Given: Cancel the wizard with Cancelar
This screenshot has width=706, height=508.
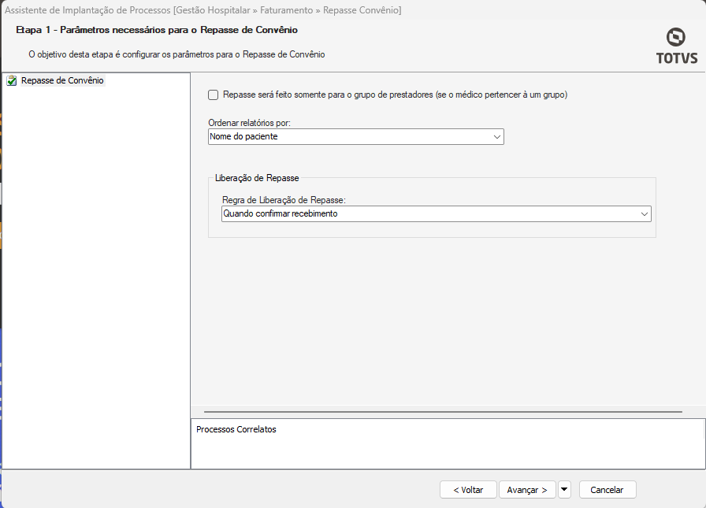Looking at the screenshot, I should click(607, 489).
